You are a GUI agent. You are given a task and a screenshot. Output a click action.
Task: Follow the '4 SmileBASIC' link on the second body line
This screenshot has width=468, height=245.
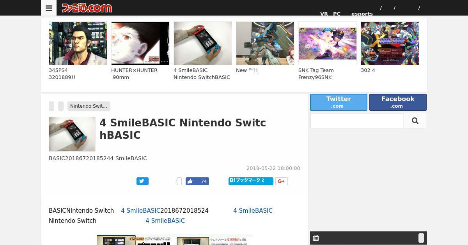[165, 221]
